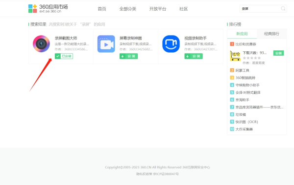Click the 京ICP证080047号 footer link
Viewport: 294px width, 185px height.
166,174
